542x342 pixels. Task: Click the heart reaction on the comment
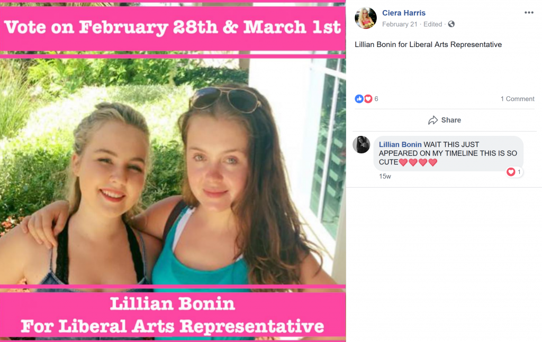click(x=511, y=172)
